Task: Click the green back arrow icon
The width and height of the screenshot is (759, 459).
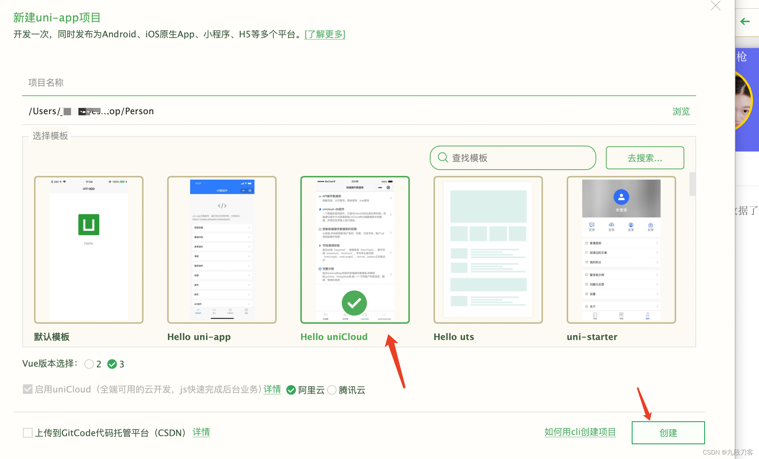Action: coord(745,21)
